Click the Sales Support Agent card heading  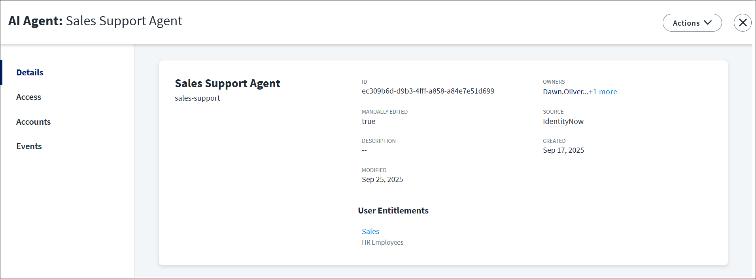pyautogui.click(x=227, y=84)
